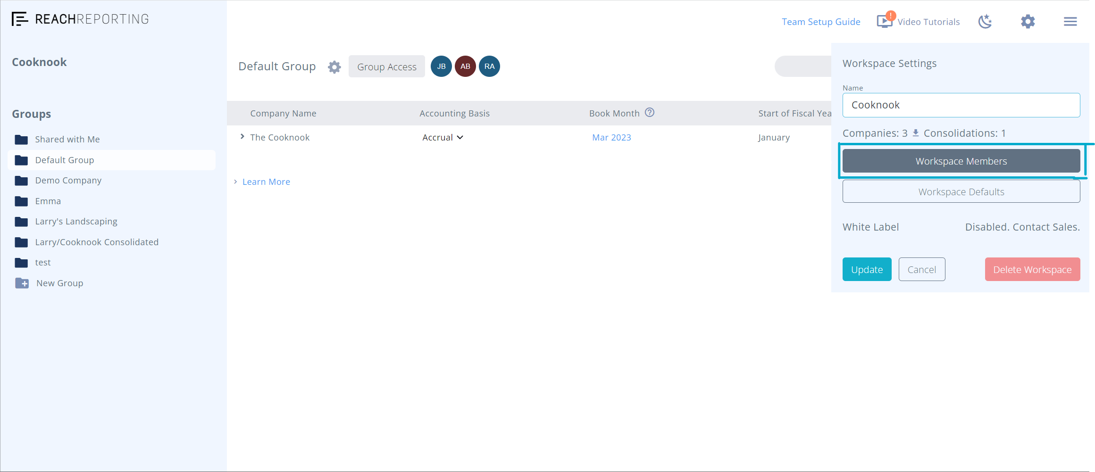
Task: Click the Shared with Me folder icon
Action: click(x=21, y=139)
